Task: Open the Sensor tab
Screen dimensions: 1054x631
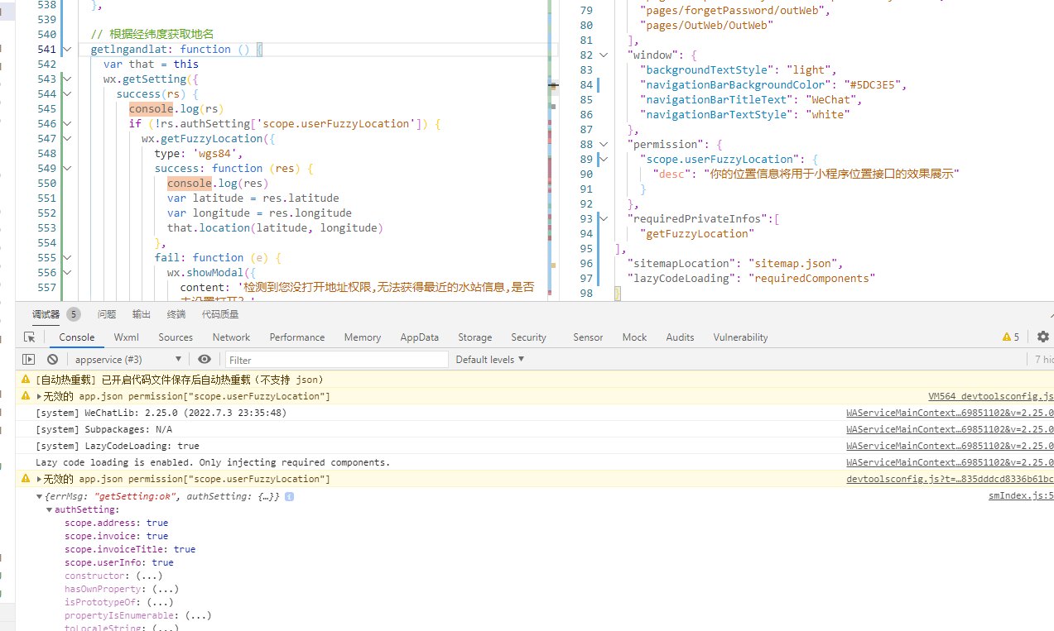Action: (x=589, y=337)
